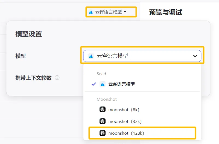Select the 云雀语言模型 option under Seed

[x=121, y=84]
